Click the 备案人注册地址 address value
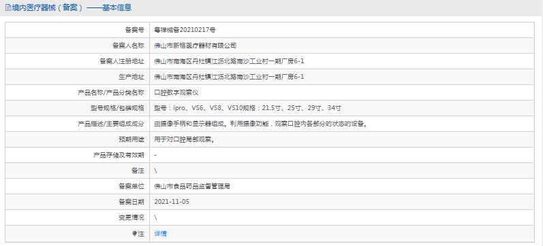 (229, 61)
